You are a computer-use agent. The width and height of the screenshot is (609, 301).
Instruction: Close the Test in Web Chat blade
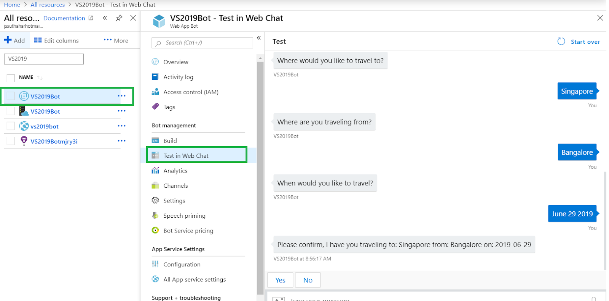click(600, 18)
